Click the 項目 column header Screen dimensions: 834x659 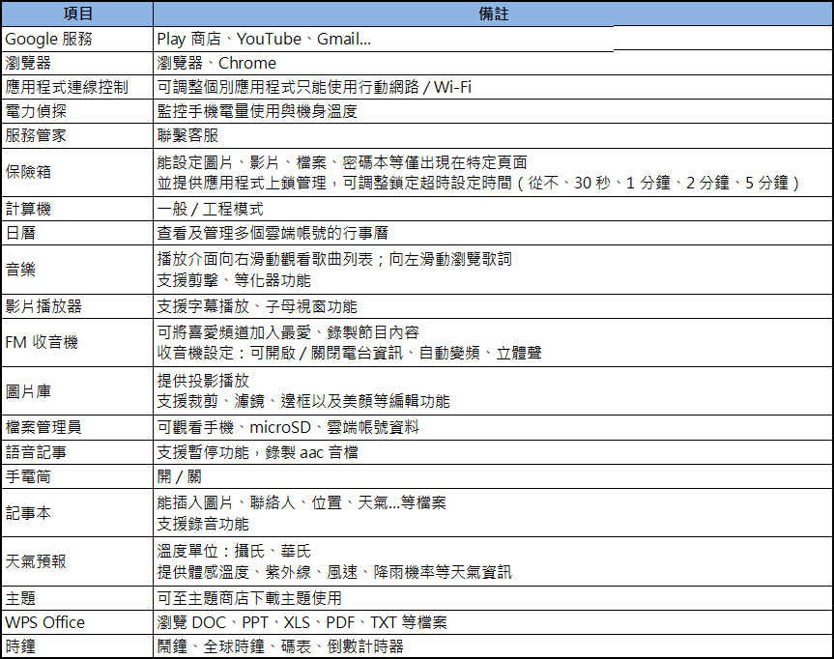77,14
